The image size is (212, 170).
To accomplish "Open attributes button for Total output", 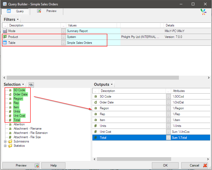I will click(168, 137).
